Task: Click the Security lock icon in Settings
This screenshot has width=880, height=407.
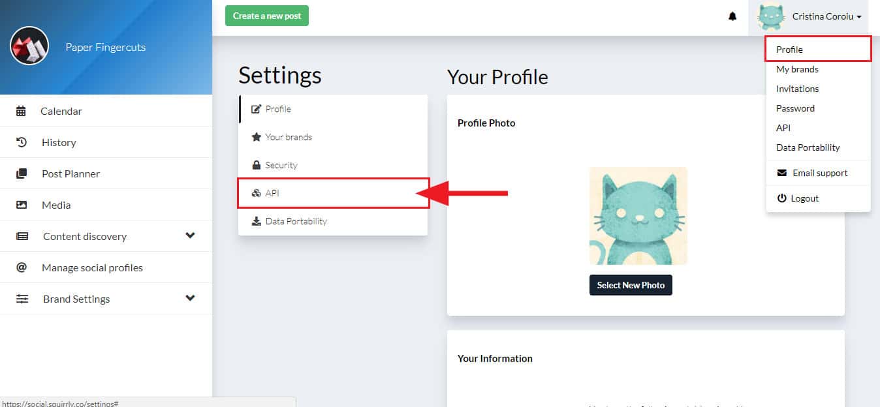Action: [257, 165]
